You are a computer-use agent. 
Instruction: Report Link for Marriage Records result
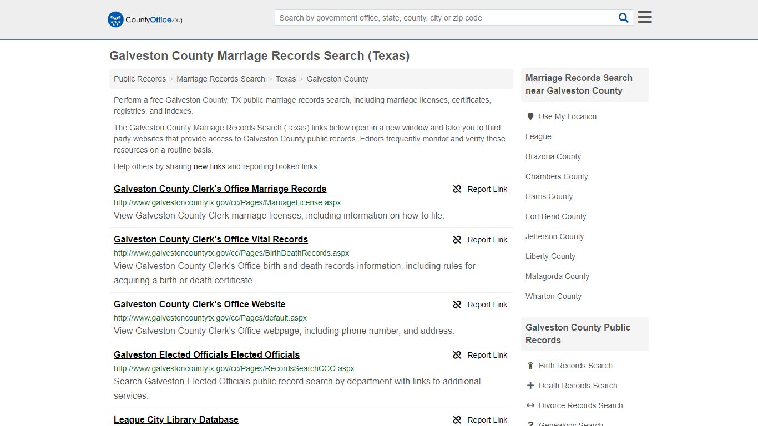pos(487,189)
